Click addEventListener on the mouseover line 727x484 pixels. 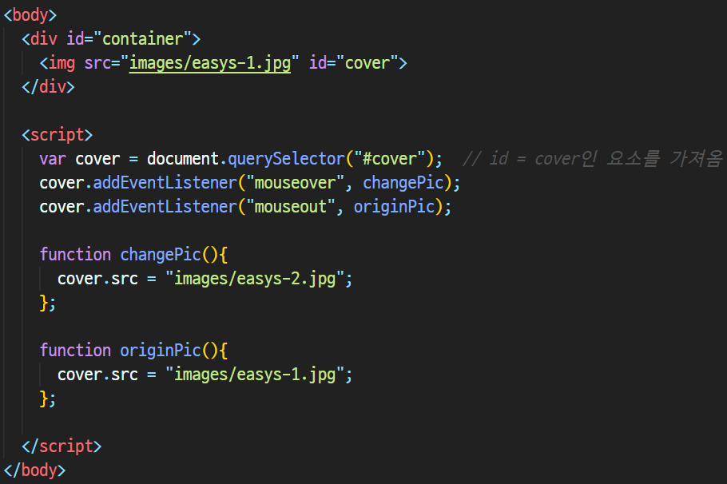tap(165, 183)
